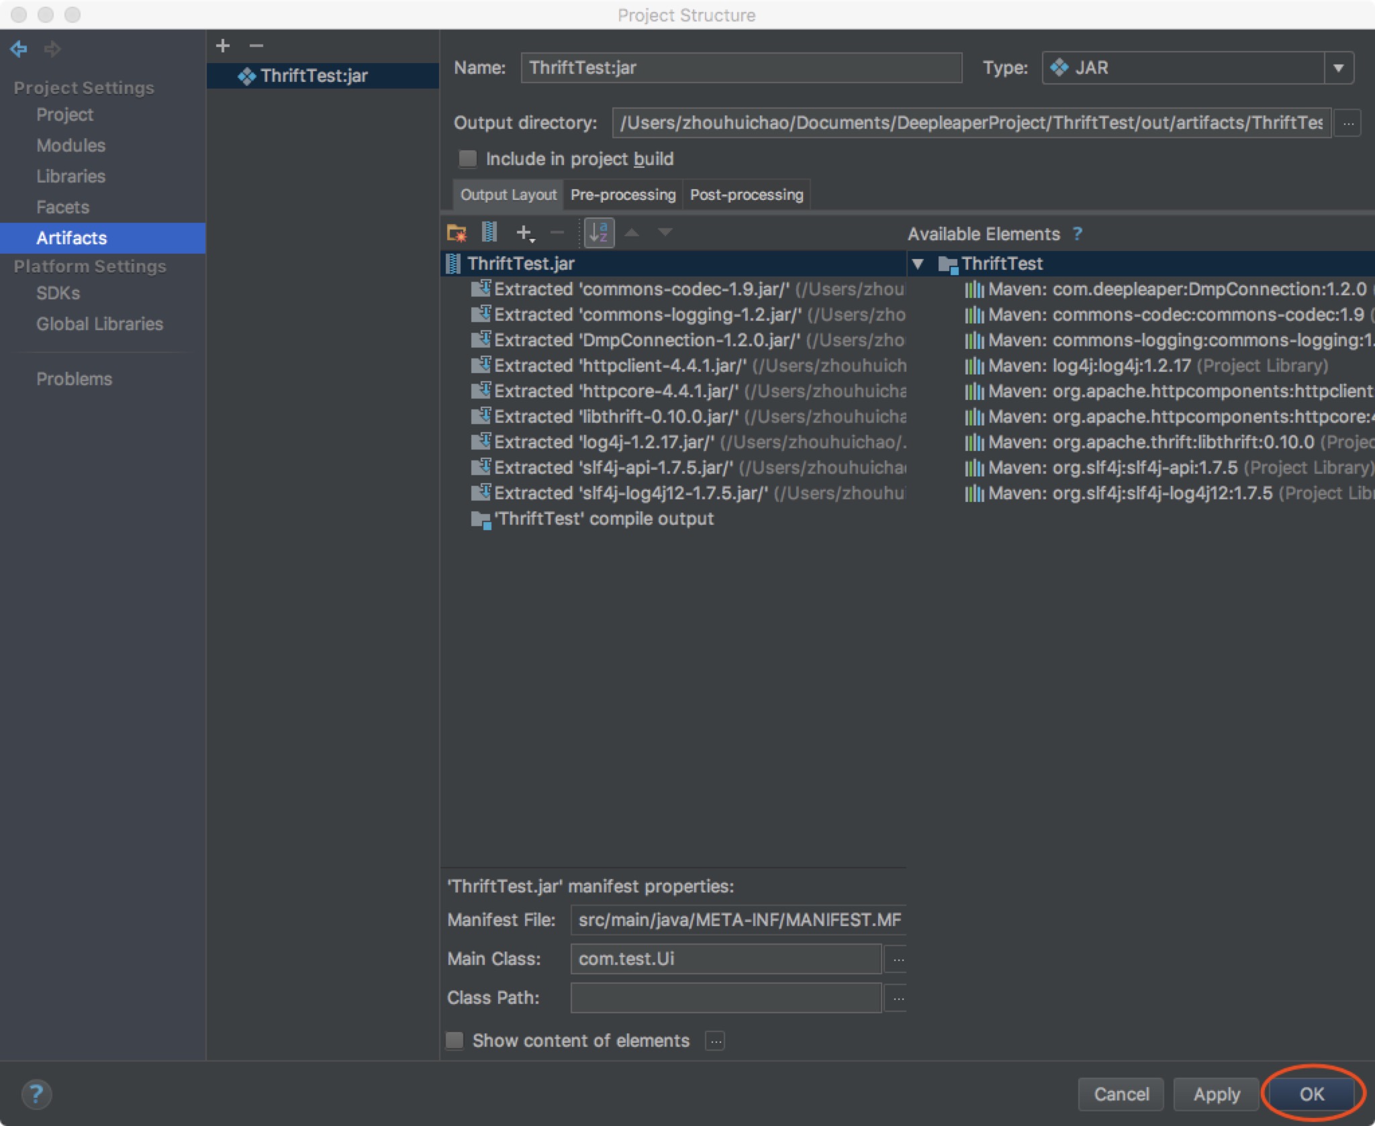Remove selected artifact with minus icon
Image resolution: width=1375 pixels, height=1126 pixels.
click(256, 46)
